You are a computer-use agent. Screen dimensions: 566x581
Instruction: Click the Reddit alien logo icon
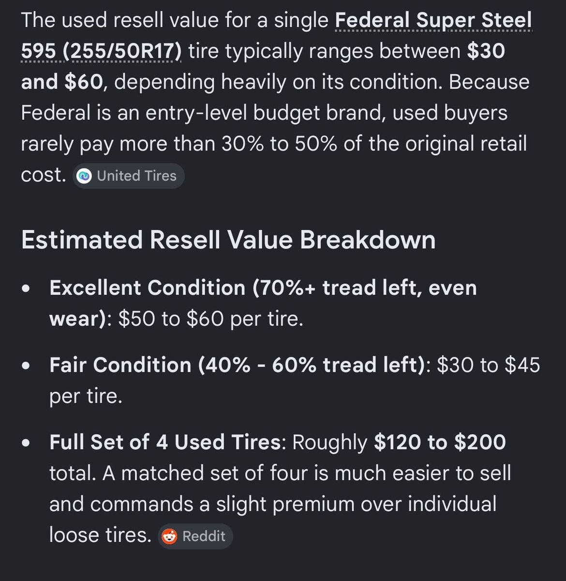[169, 536]
